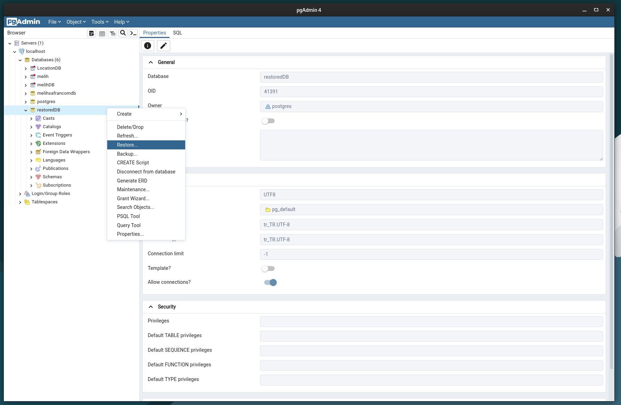Click the Tablespaces folder icon

[27, 202]
